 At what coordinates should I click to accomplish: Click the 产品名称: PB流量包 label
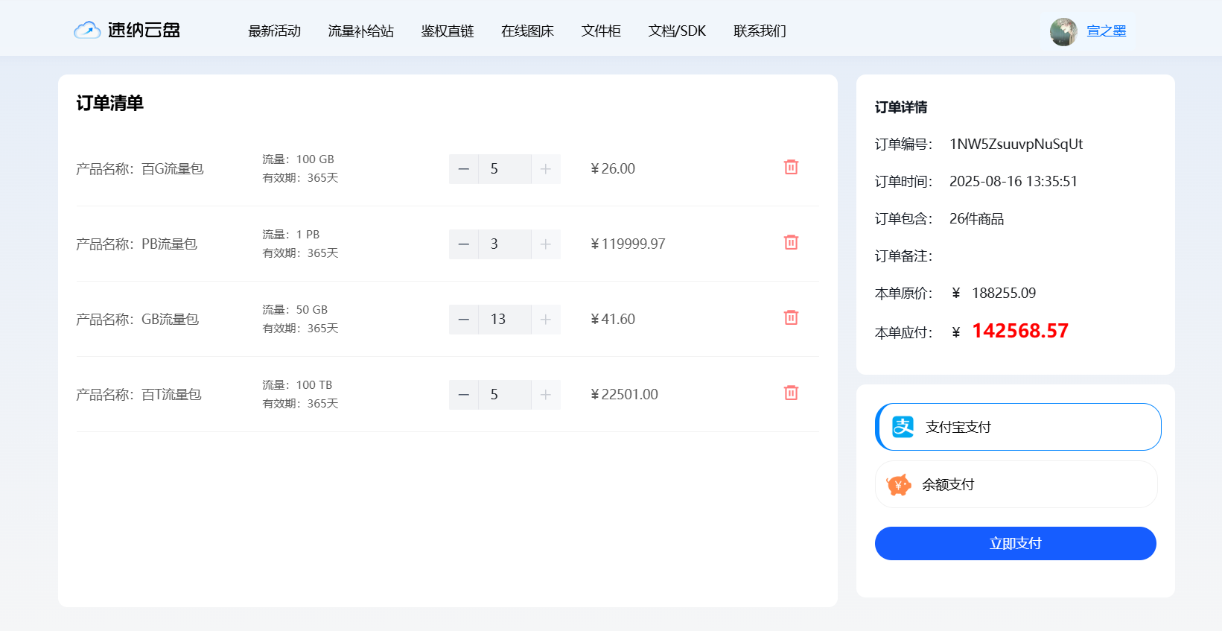(137, 244)
